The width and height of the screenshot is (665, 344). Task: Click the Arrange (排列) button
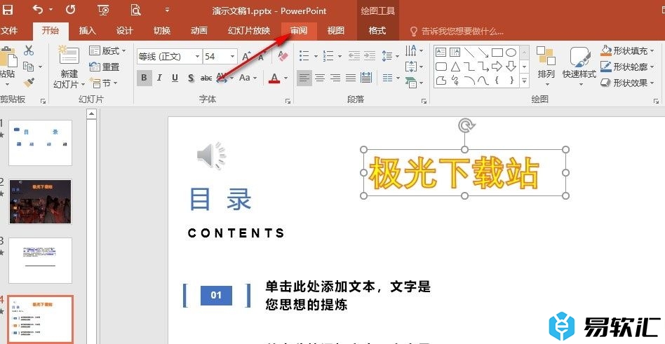coord(546,66)
